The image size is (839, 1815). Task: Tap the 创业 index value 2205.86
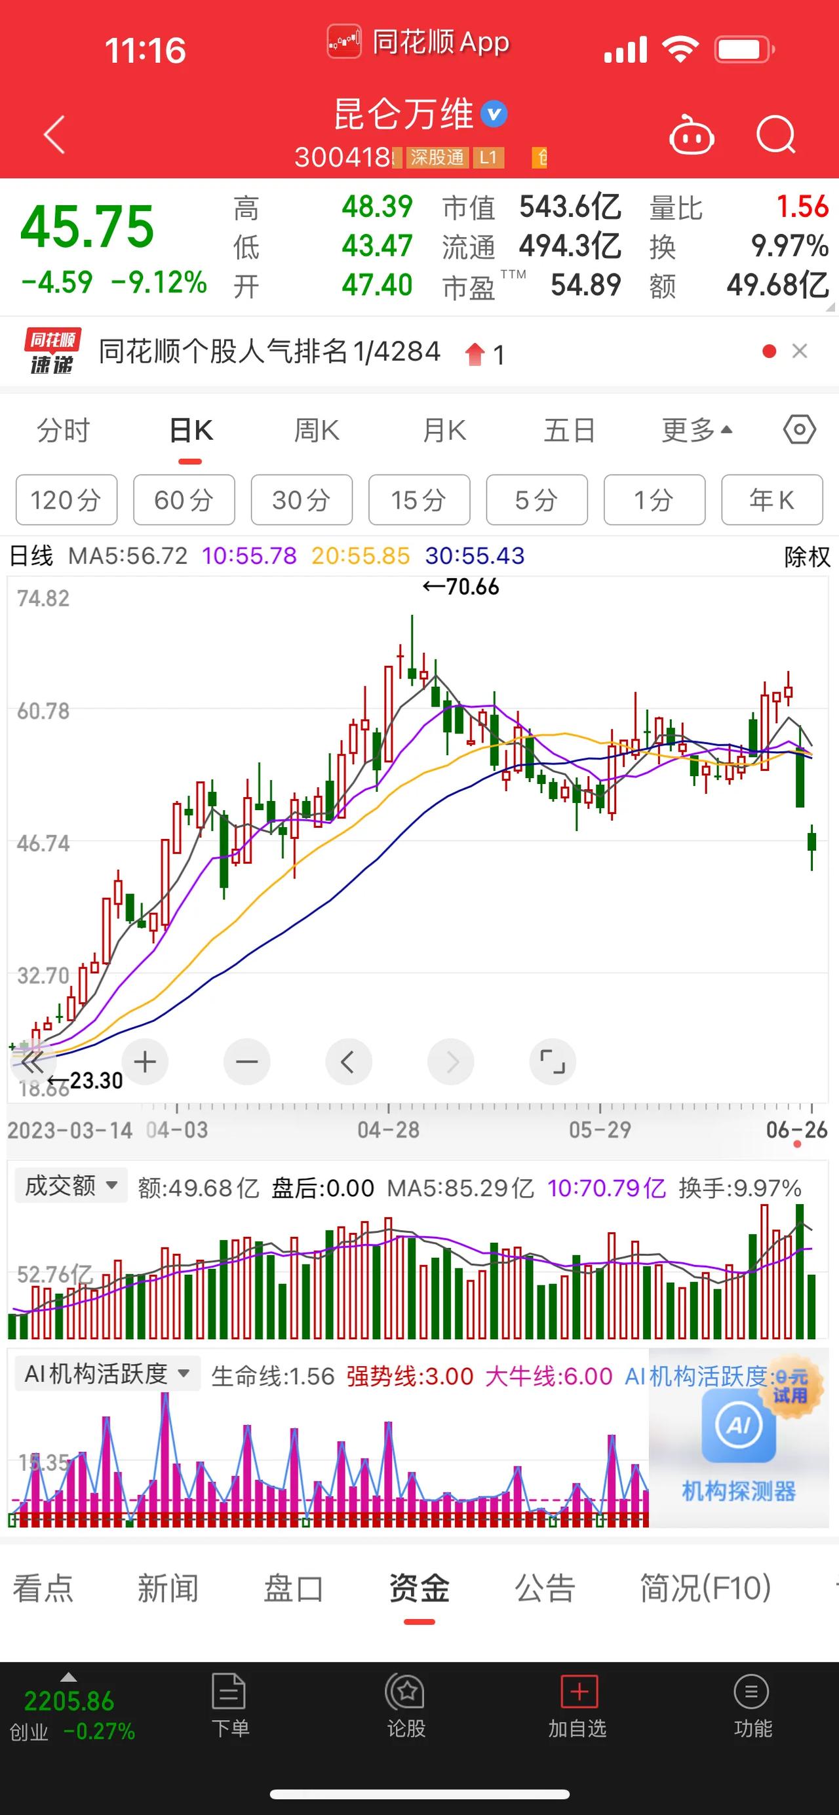click(69, 1702)
